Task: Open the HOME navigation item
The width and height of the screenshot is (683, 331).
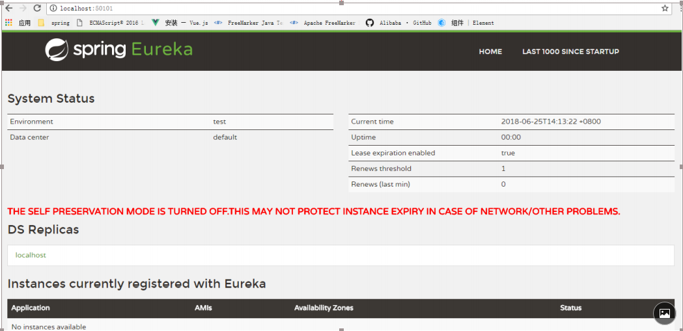Action: [490, 51]
